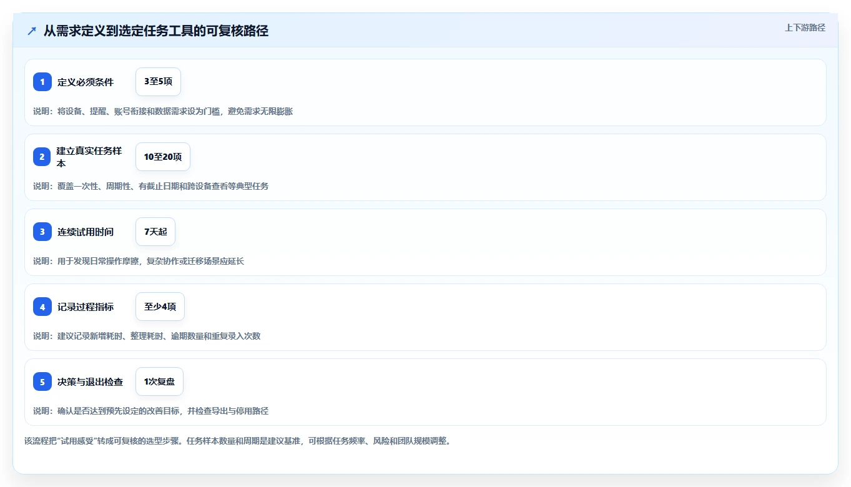
Task: Click the description starting 说明：将设备、提醒
Action: (163, 111)
